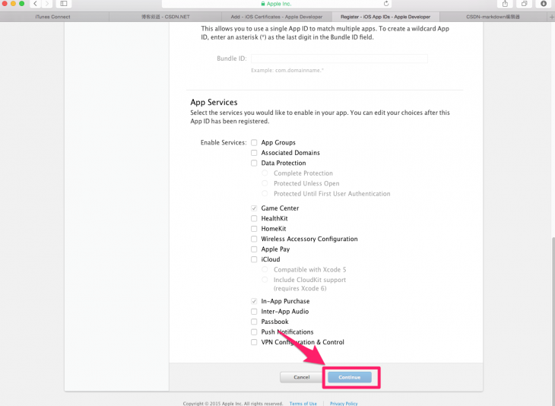Enable HomeKit checkbox
Viewport: 555px width, 406px height.
(254, 229)
